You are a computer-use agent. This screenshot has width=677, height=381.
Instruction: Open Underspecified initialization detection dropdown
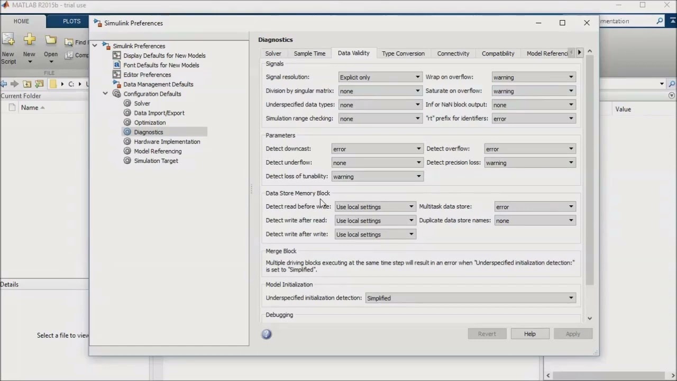point(470,298)
